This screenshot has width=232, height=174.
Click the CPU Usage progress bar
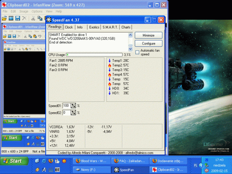click(94, 55)
